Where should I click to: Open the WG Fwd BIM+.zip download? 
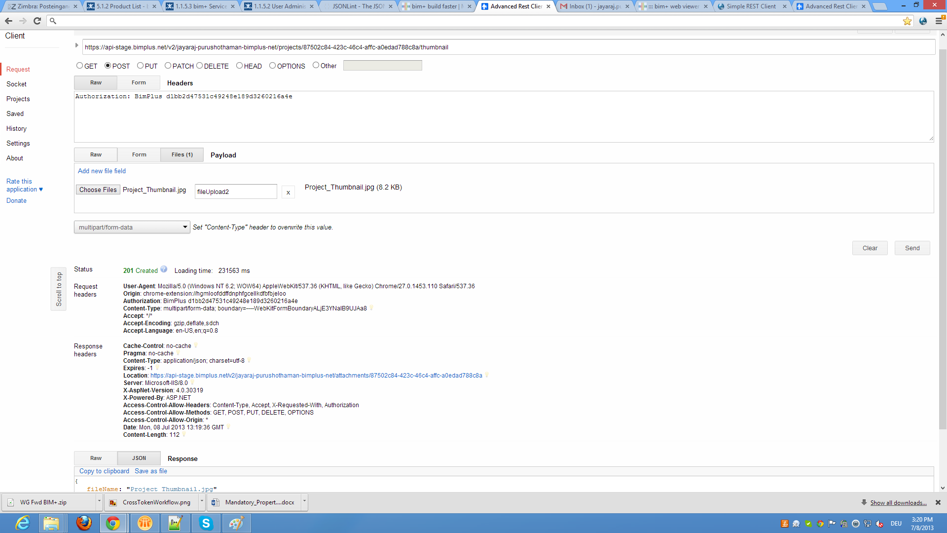(x=49, y=502)
